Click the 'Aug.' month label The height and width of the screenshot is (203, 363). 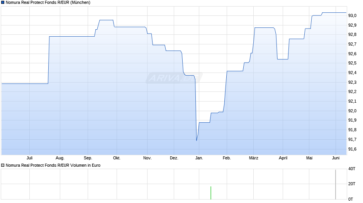[60, 158]
